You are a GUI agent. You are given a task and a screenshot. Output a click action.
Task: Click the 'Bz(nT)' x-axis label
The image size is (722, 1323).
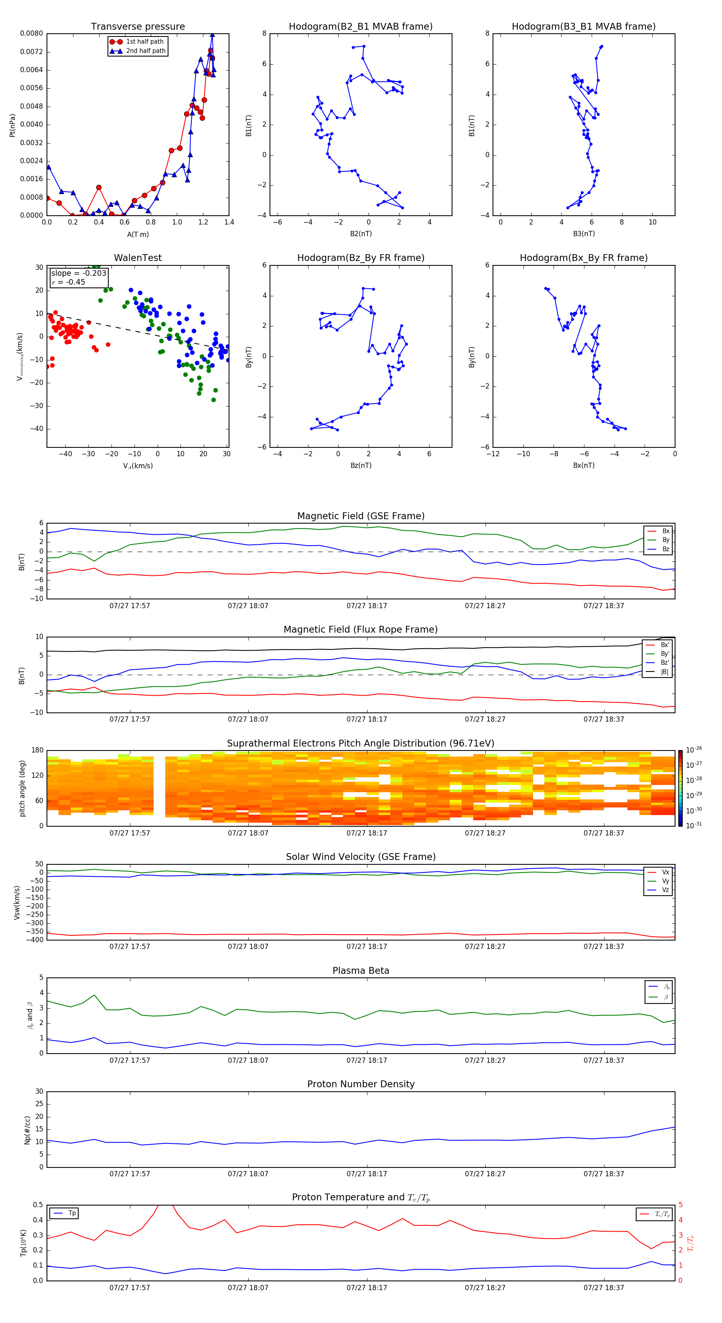(361, 465)
